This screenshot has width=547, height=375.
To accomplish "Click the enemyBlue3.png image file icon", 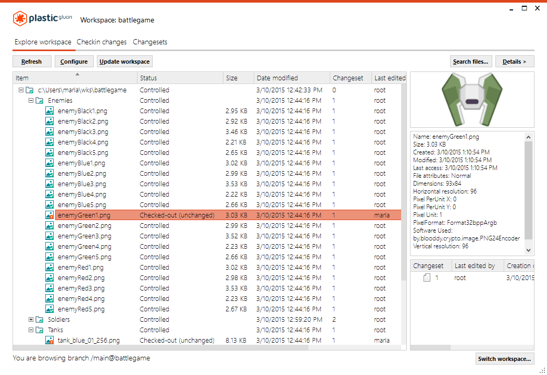I will [x=49, y=184].
